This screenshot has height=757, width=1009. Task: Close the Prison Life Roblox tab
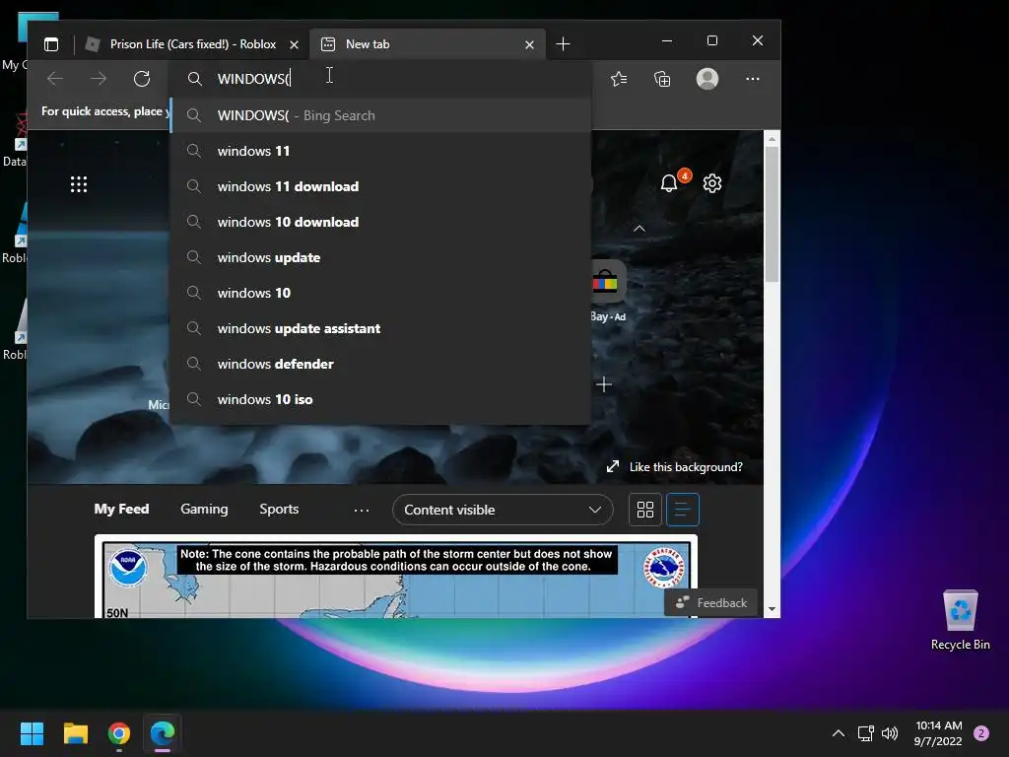294,44
